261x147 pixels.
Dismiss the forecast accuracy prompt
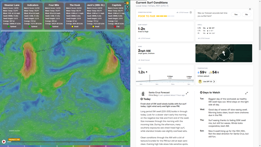point(250,9)
